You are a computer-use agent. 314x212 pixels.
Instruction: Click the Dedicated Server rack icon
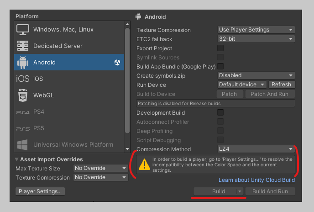23,46
